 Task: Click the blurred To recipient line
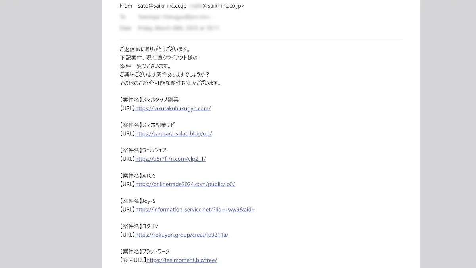[165, 17]
